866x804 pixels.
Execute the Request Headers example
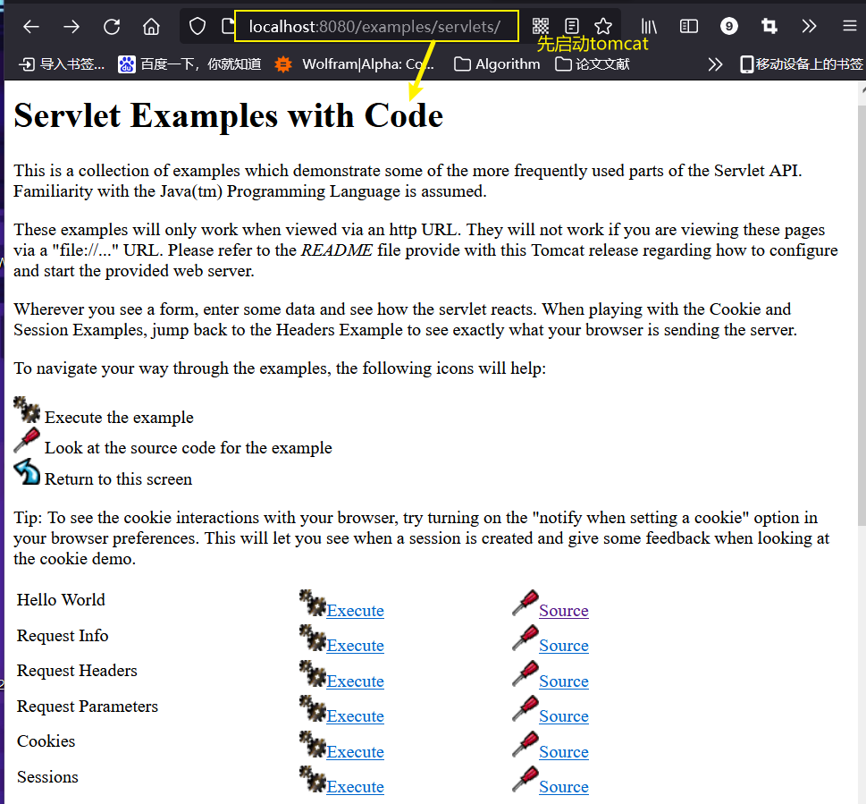tap(355, 681)
